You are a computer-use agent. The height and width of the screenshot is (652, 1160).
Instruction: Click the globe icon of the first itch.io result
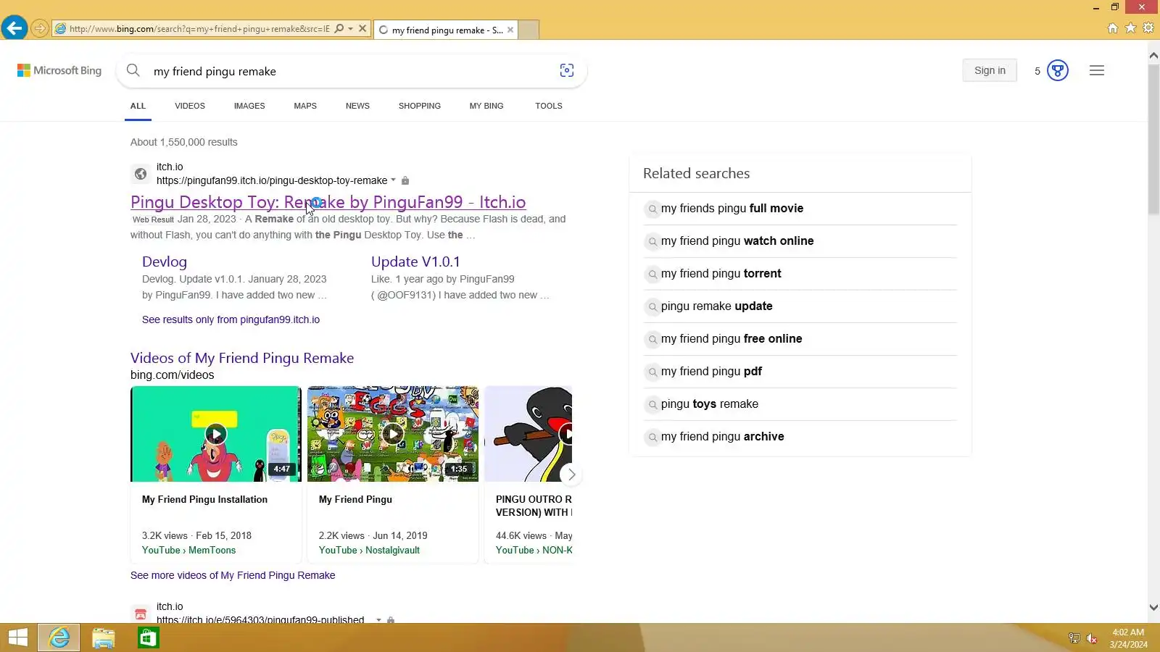pyautogui.click(x=141, y=174)
